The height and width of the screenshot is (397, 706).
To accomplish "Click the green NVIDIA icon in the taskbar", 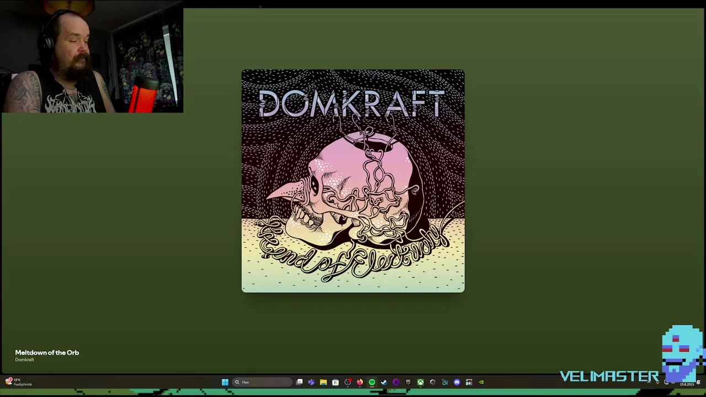I will coord(481,382).
